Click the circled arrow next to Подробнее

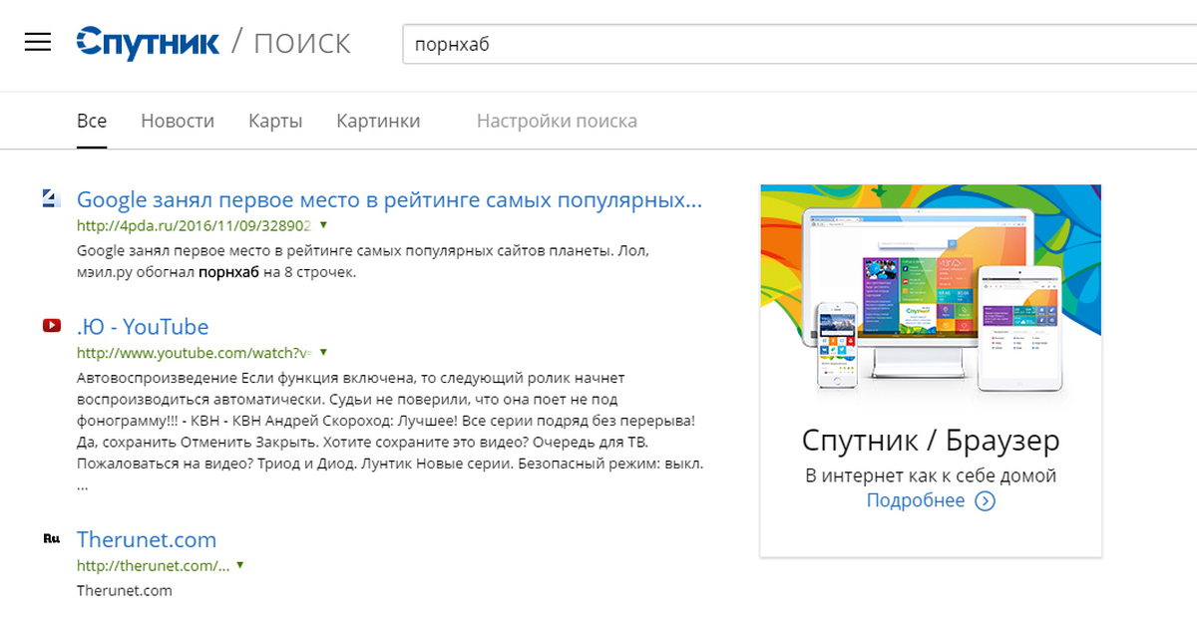point(985,501)
